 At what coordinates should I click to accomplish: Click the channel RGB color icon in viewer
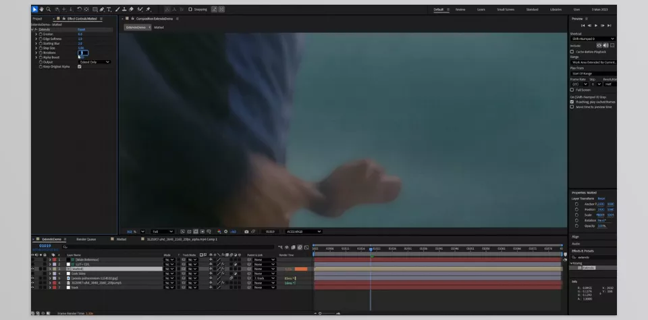coord(219,232)
